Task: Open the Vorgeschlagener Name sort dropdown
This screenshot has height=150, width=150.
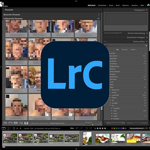Action: 58,123
